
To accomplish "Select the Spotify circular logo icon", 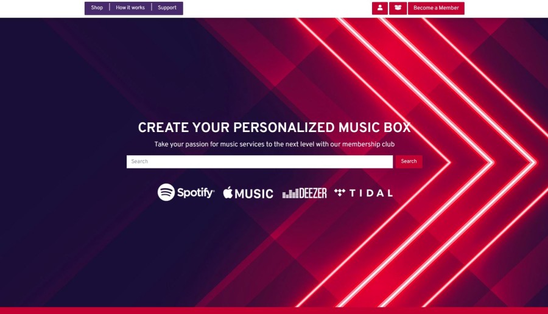I will pos(166,192).
